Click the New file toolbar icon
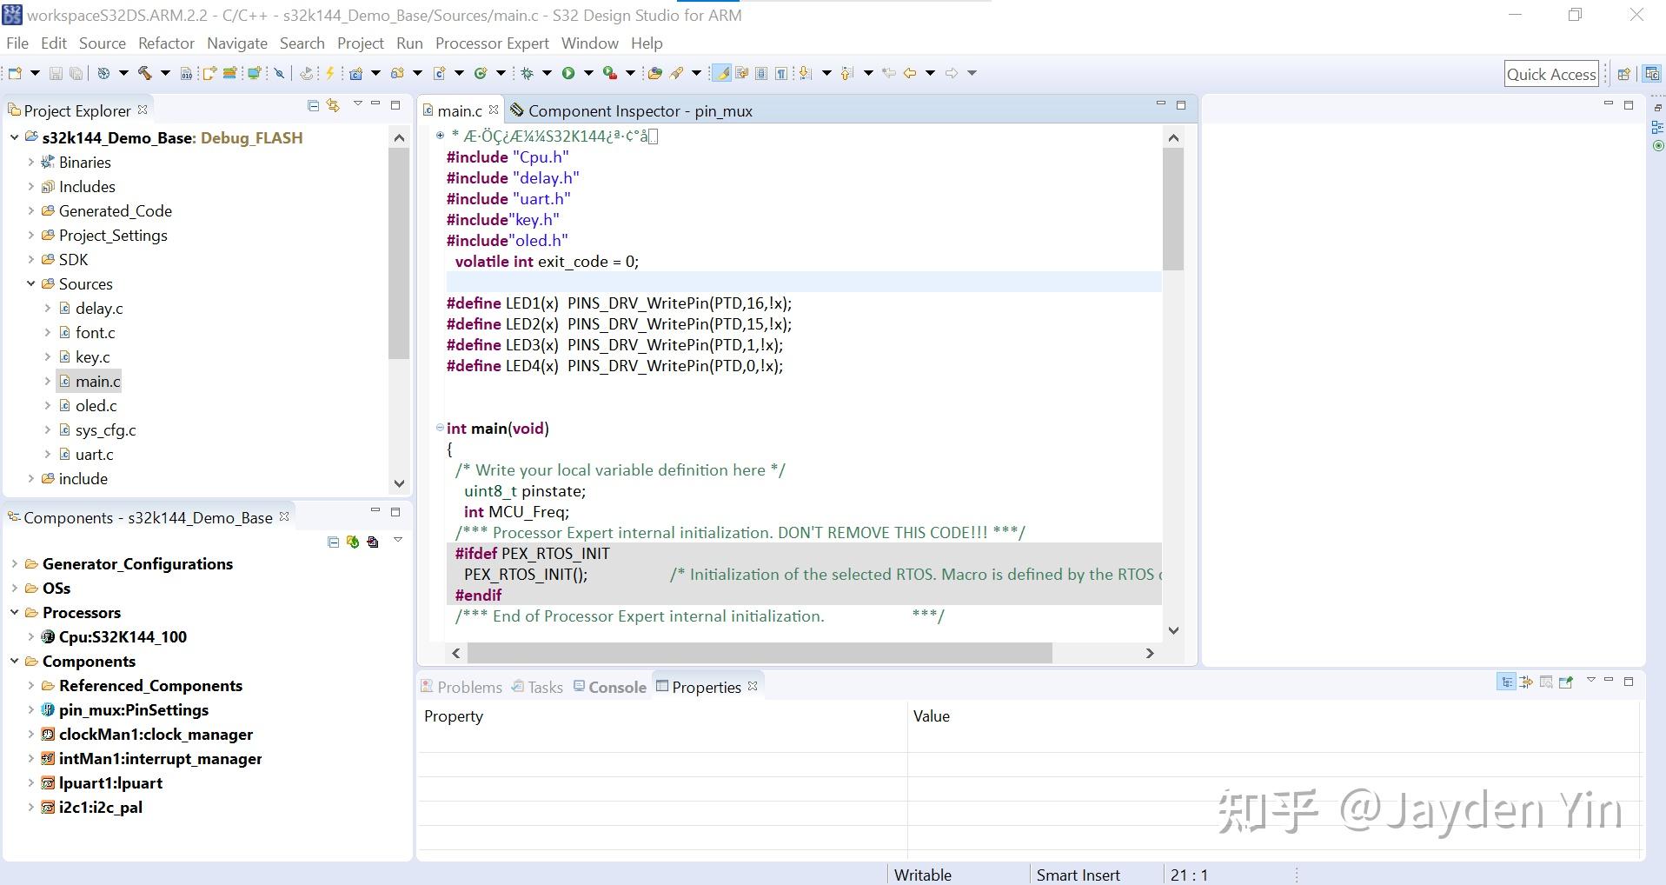This screenshot has height=885, width=1666. click(15, 73)
